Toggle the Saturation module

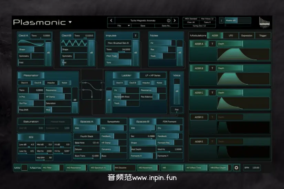pyautogui.click(x=31, y=122)
